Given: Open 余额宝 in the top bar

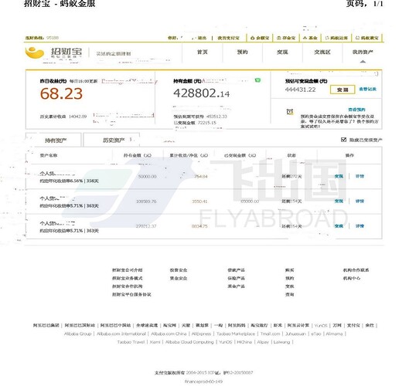Looking at the screenshot, I should pyautogui.click(x=260, y=38).
